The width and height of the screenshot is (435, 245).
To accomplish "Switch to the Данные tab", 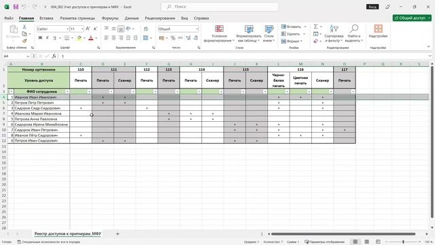I will click(131, 18).
